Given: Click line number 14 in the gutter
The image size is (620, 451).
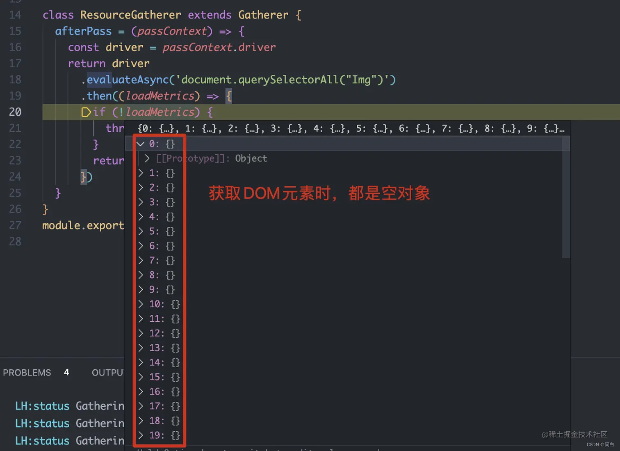Looking at the screenshot, I should coord(15,15).
